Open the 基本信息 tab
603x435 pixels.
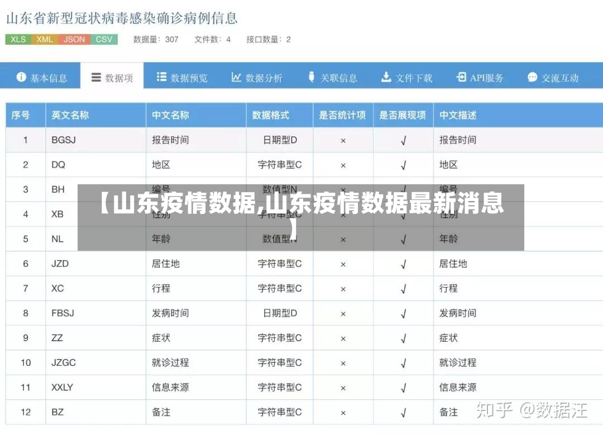40,76
